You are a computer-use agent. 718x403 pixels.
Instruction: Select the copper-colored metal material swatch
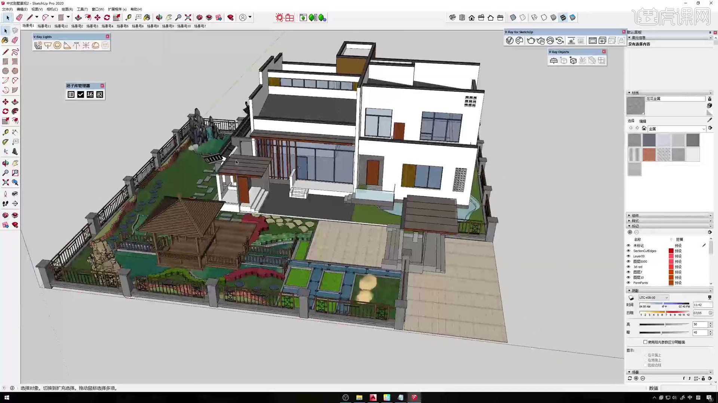pyautogui.click(x=649, y=154)
